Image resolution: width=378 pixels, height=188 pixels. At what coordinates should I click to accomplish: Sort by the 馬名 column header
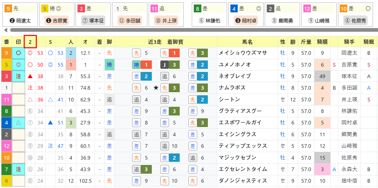click(x=247, y=42)
